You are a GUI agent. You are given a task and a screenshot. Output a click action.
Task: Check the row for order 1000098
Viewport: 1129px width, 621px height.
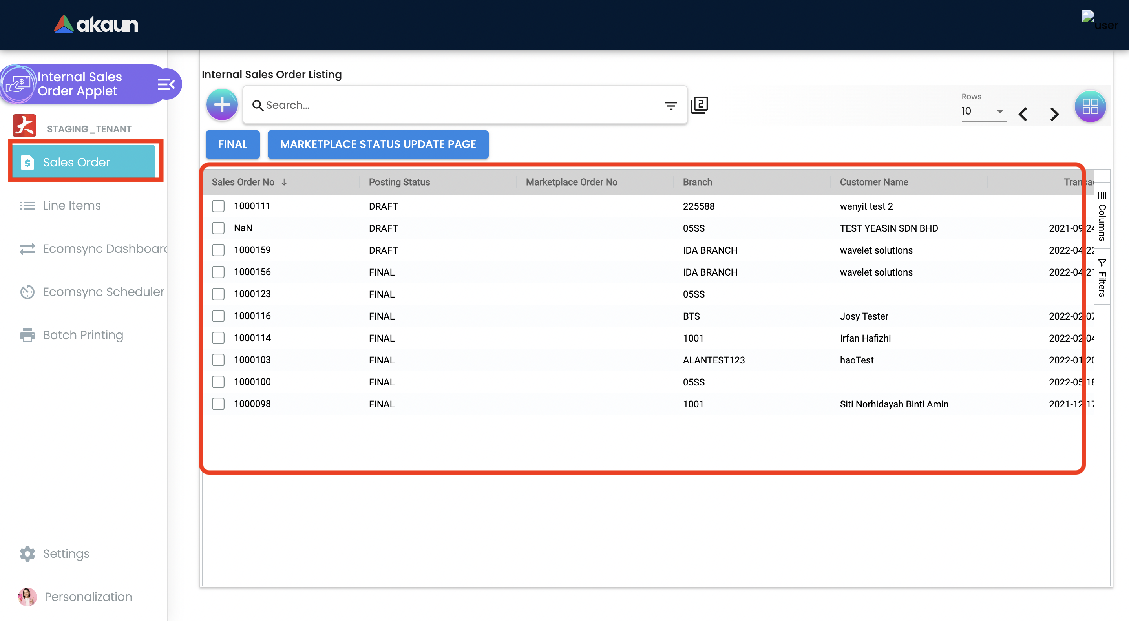218,404
